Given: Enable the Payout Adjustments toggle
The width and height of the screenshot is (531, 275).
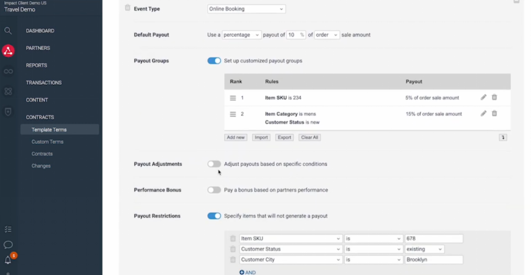Looking at the screenshot, I should [214, 164].
